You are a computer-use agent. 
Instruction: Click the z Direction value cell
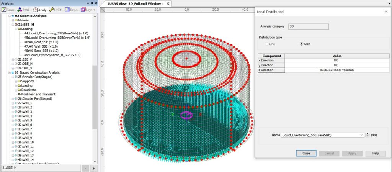click(x=335, y=70)
